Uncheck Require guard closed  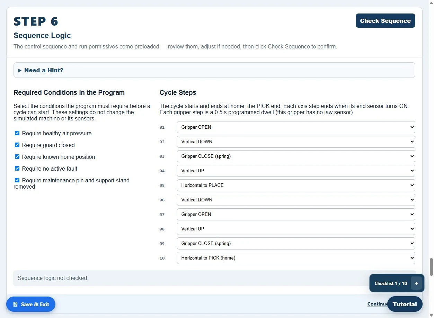tap(17, 145)
